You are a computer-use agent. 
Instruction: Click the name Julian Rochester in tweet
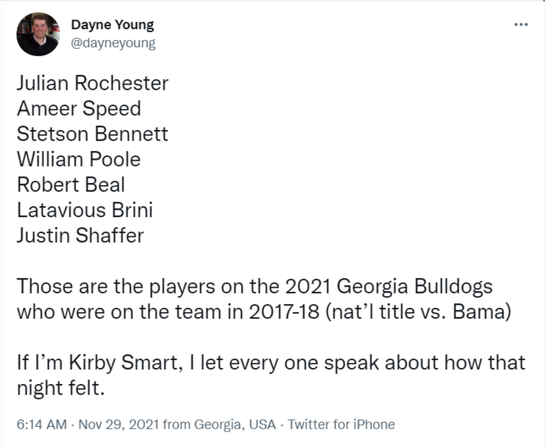tap(92, 83)
